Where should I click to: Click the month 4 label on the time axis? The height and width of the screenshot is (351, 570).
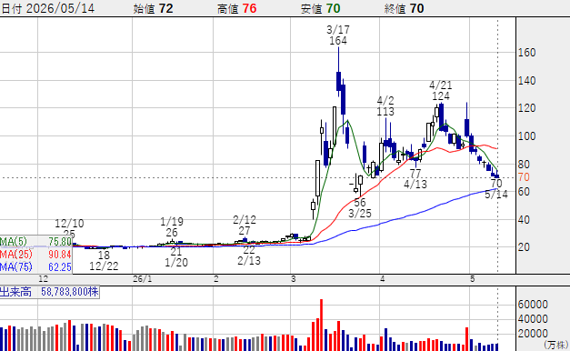(x=382, y=279)
